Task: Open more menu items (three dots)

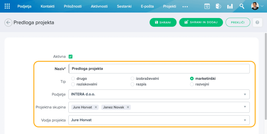Action: click(x=185, y=7)
